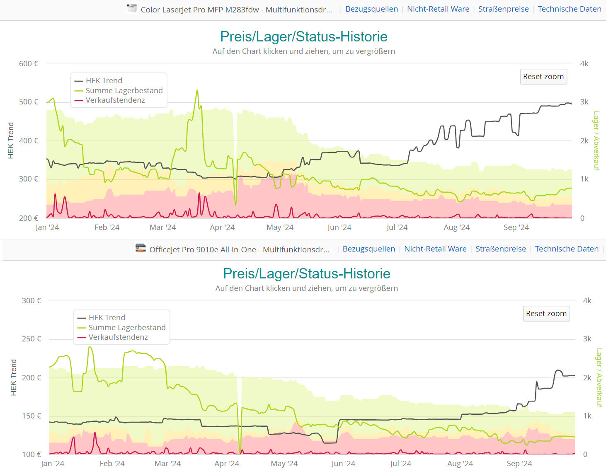Click the Sep '24 label on Officejet chart
606x474 pixels.
[519, 464]
